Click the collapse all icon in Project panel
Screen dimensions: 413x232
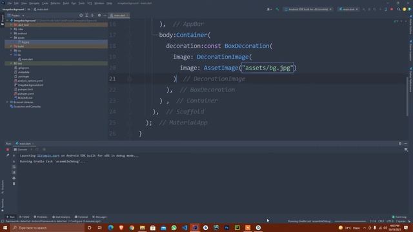(92, 15)
